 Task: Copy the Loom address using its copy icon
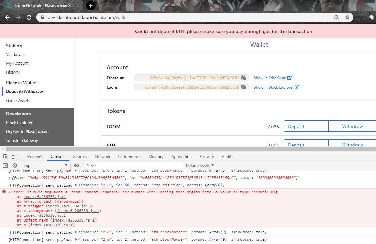[x=243, y=87]
